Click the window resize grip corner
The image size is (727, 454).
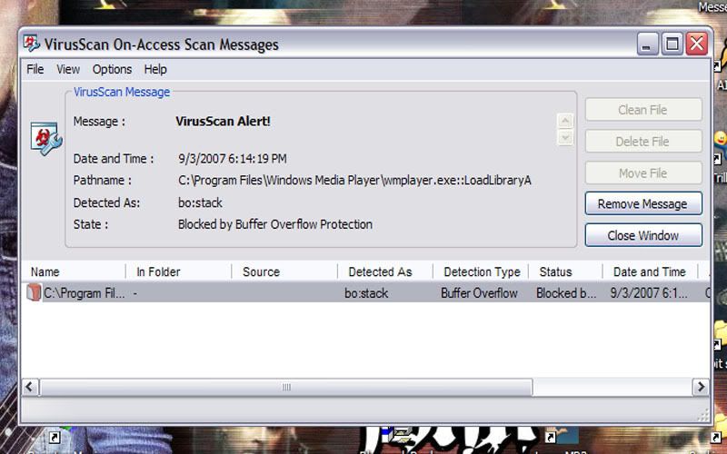pyautogui.click(x=704, y=415)
